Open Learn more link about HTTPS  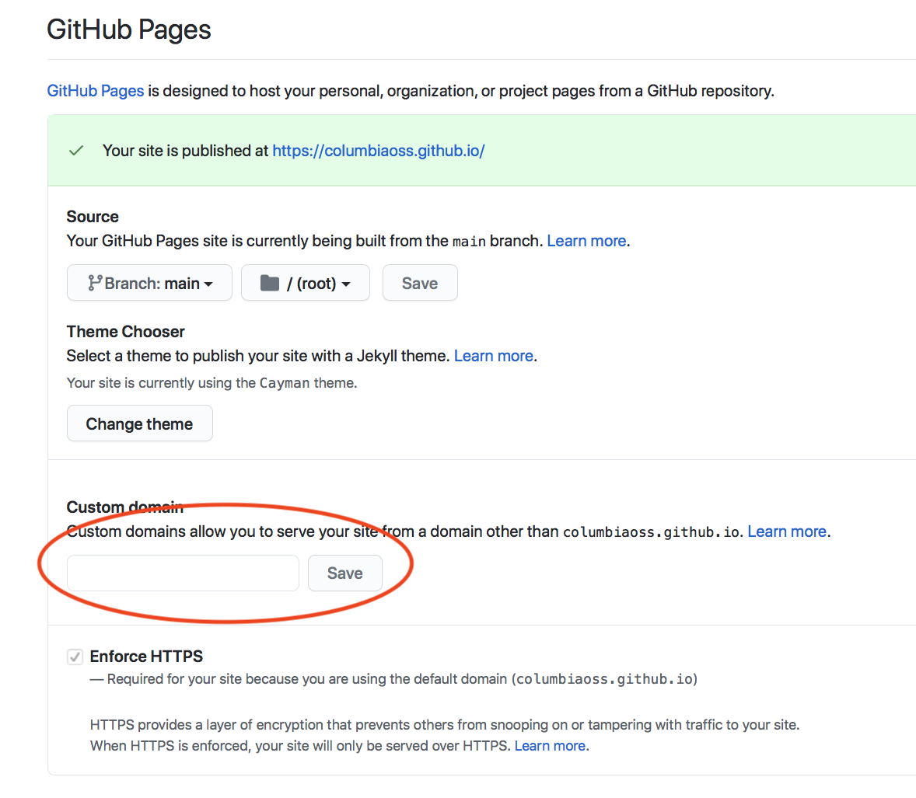(x=551, y=746)
